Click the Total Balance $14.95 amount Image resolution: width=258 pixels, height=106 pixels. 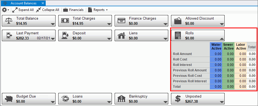pyautogui.click(x=22, y=24)
